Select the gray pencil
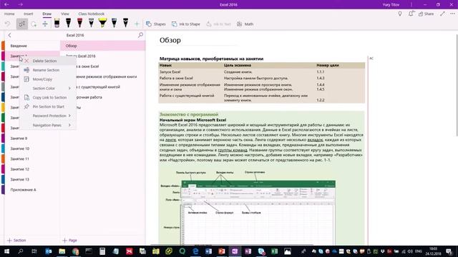The height and width of the screenshot is (257, 458). (91, 23)
